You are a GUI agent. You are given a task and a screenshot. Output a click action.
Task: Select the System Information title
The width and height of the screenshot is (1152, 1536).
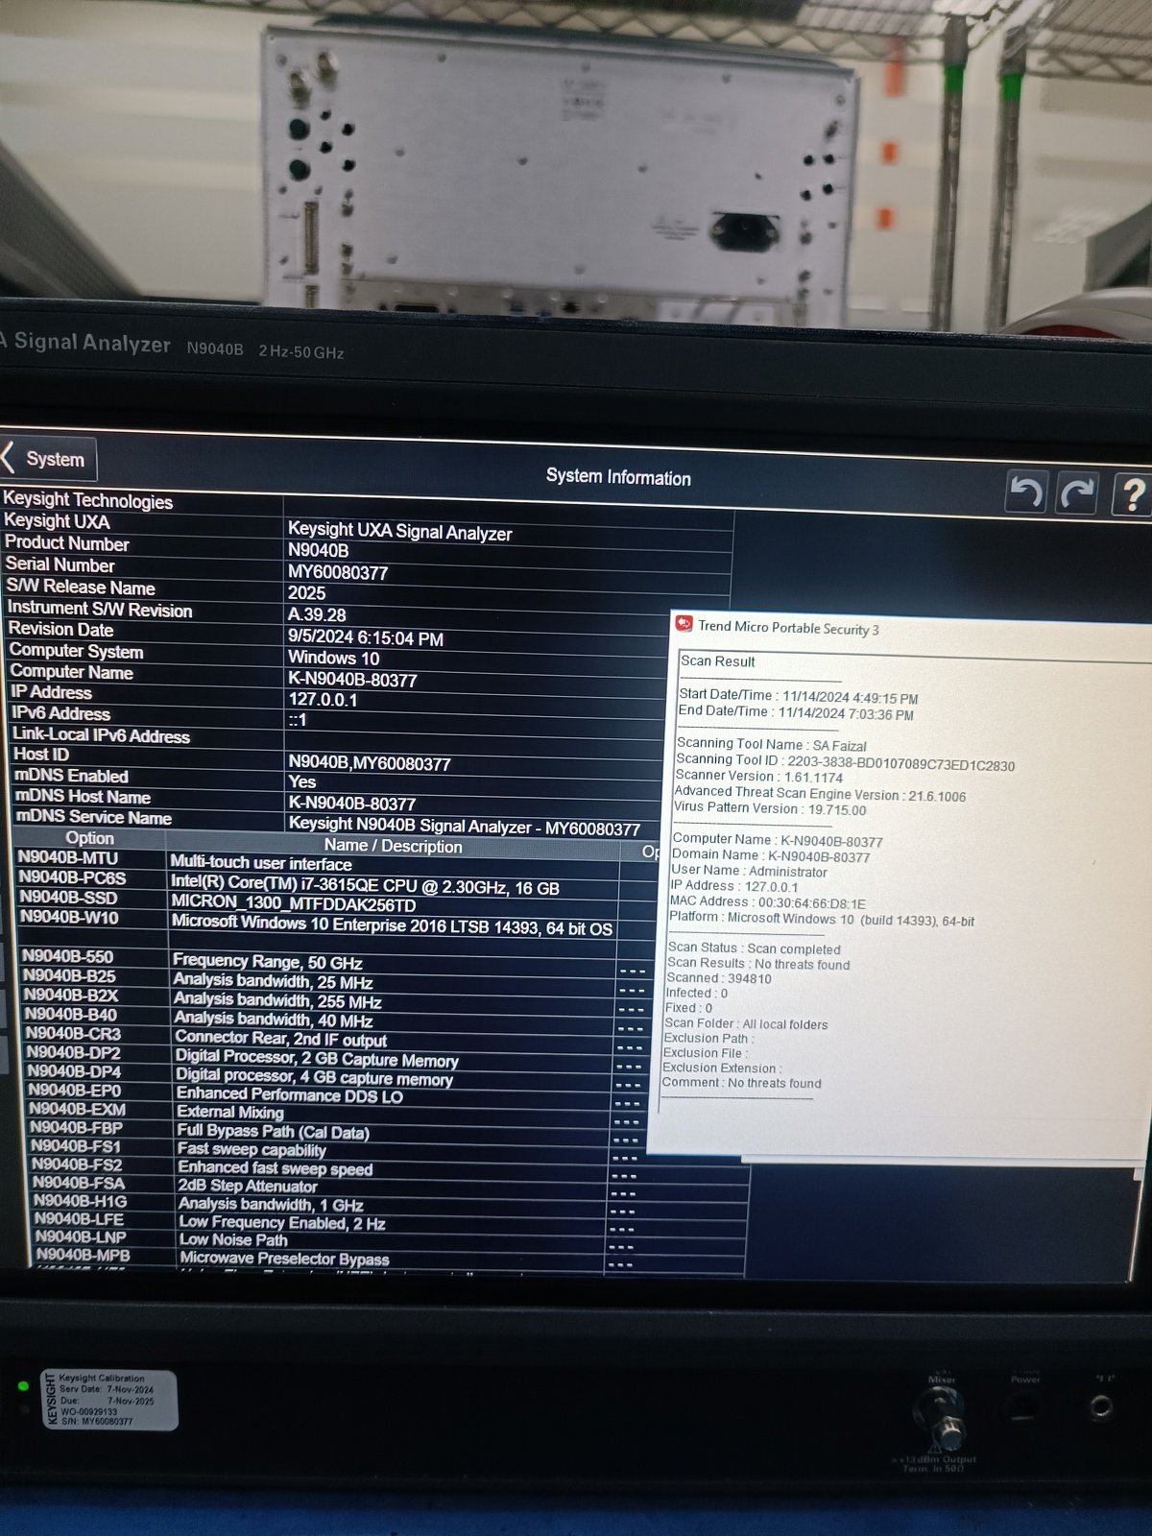(618, 477)
